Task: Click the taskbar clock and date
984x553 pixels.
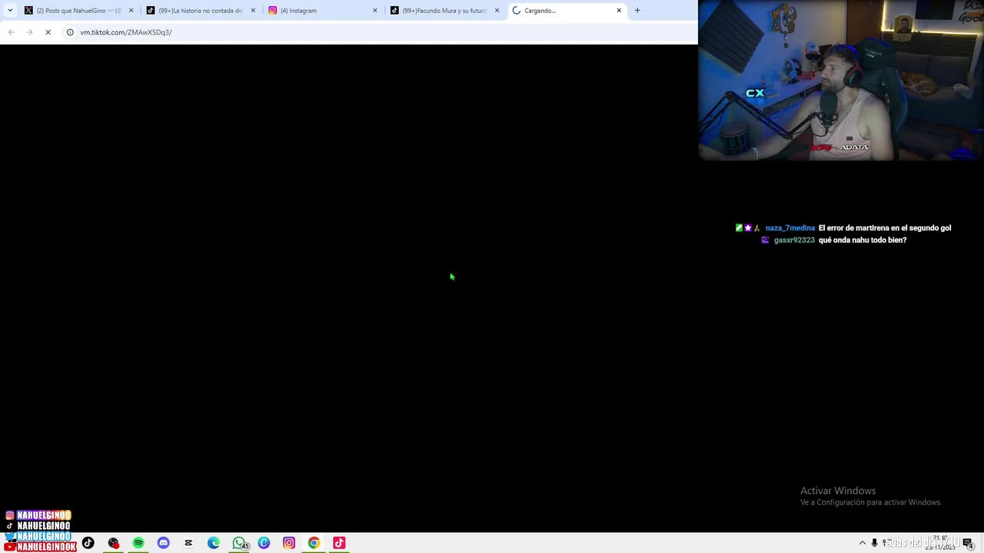Action: click(x=941, y=543)
